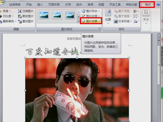Expand the Align dropdown arrow
This screenshot has height=122, width=163.
click(x=138, y=11)
